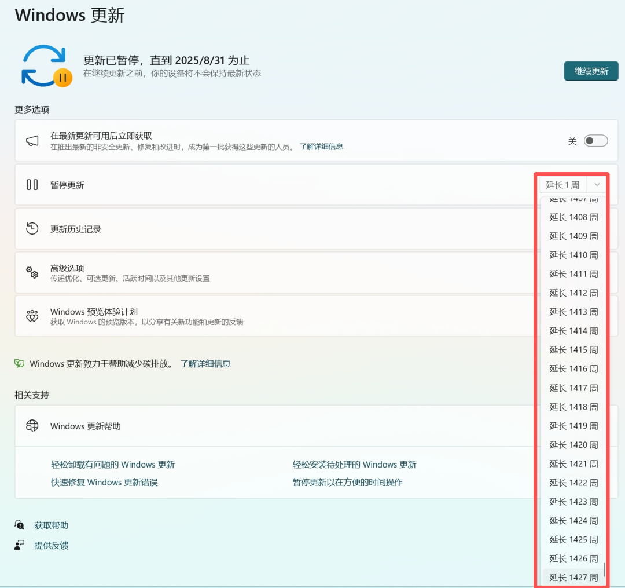Screen dimensions: 625x588
Task: Choose 延长 1422 周 from dropdown
Action: click(573, 483)
